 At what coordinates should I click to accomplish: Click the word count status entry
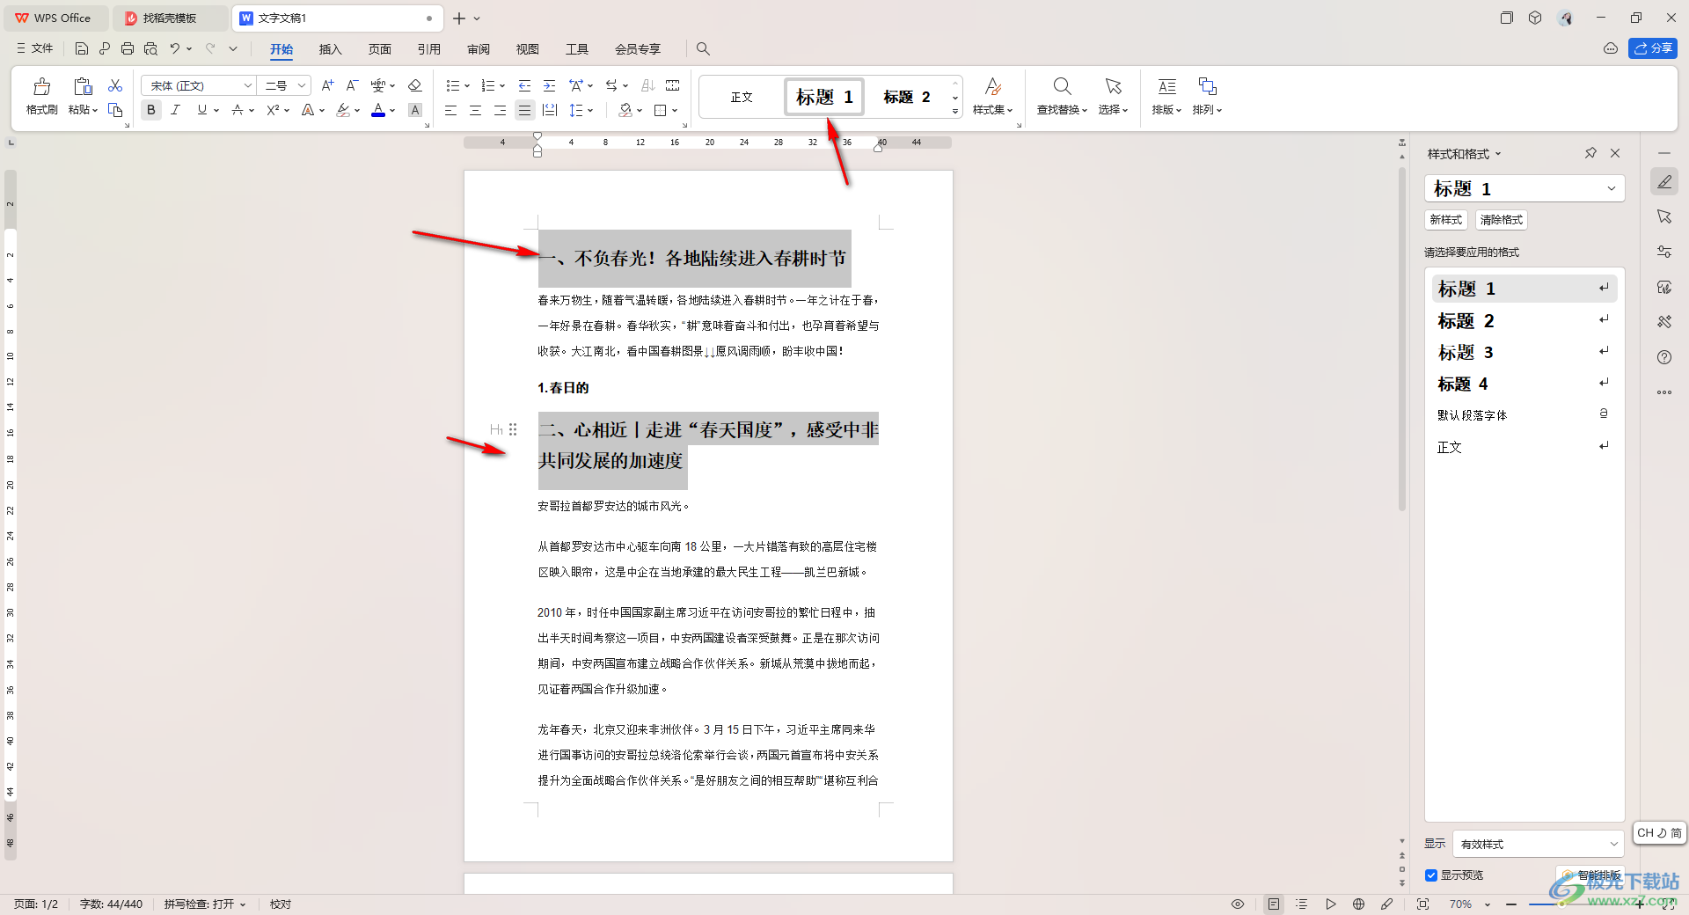pos(111,904)
